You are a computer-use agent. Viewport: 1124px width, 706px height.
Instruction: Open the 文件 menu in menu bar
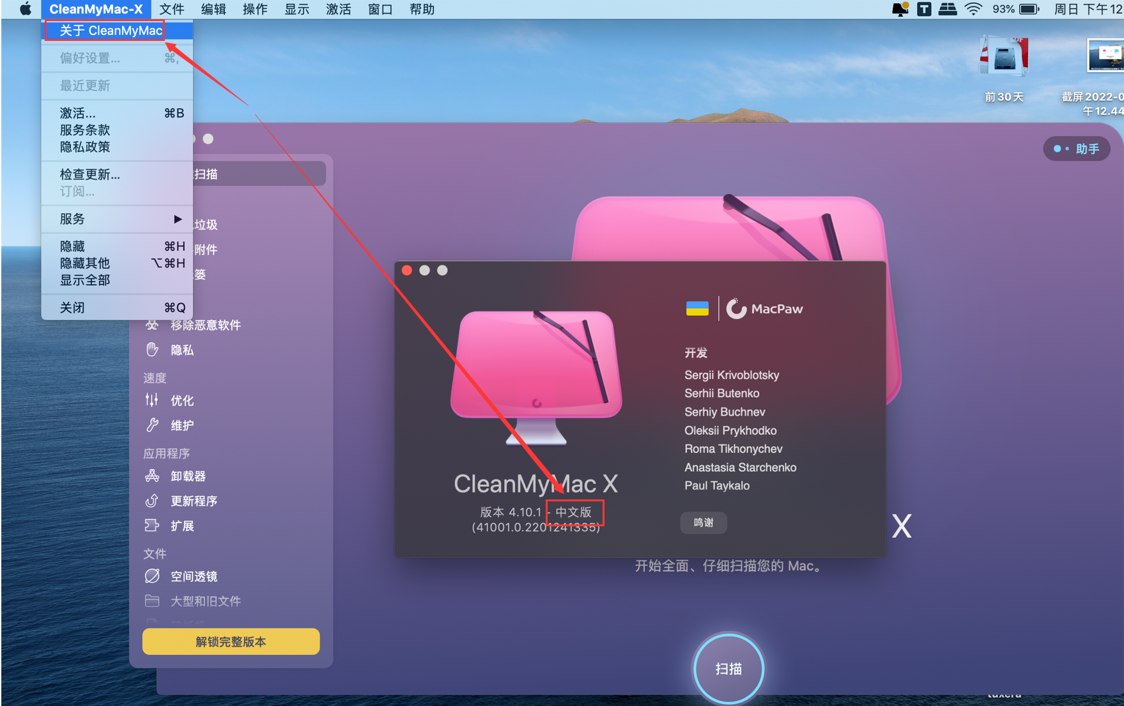pos(171,9)
